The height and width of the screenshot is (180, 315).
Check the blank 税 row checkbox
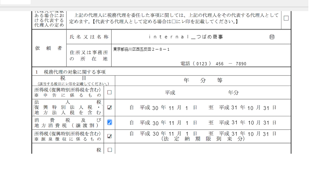[x=110, y=150]
